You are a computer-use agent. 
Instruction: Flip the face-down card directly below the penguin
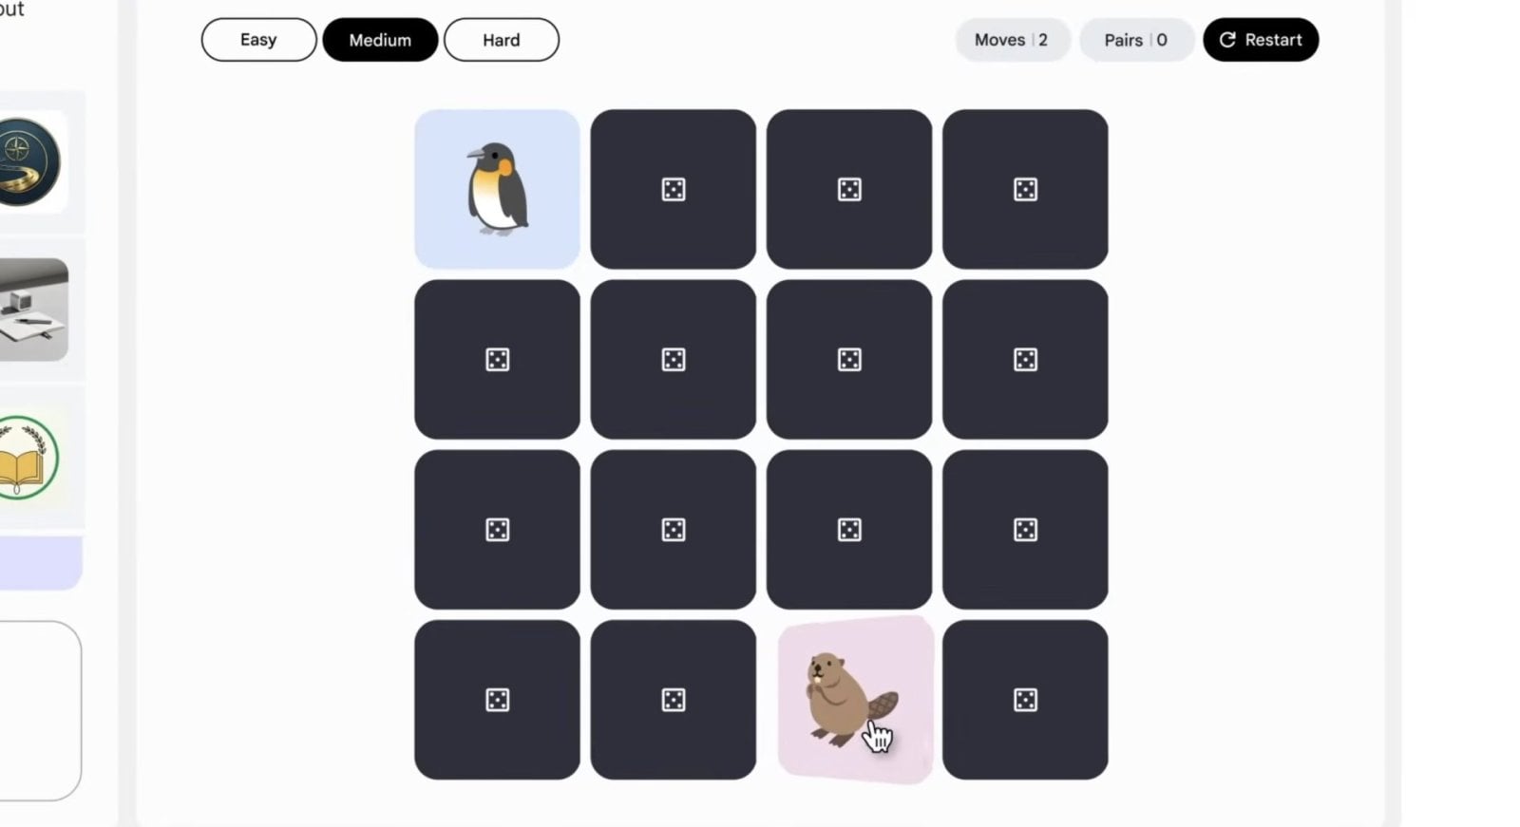pos(497,359)
